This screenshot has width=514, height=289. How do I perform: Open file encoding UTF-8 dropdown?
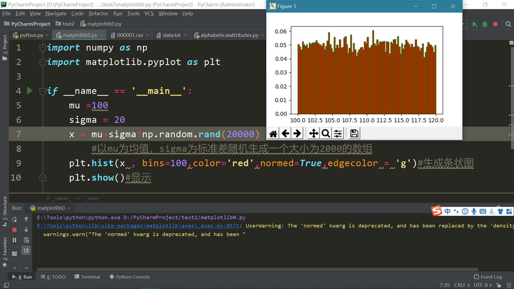483,285
